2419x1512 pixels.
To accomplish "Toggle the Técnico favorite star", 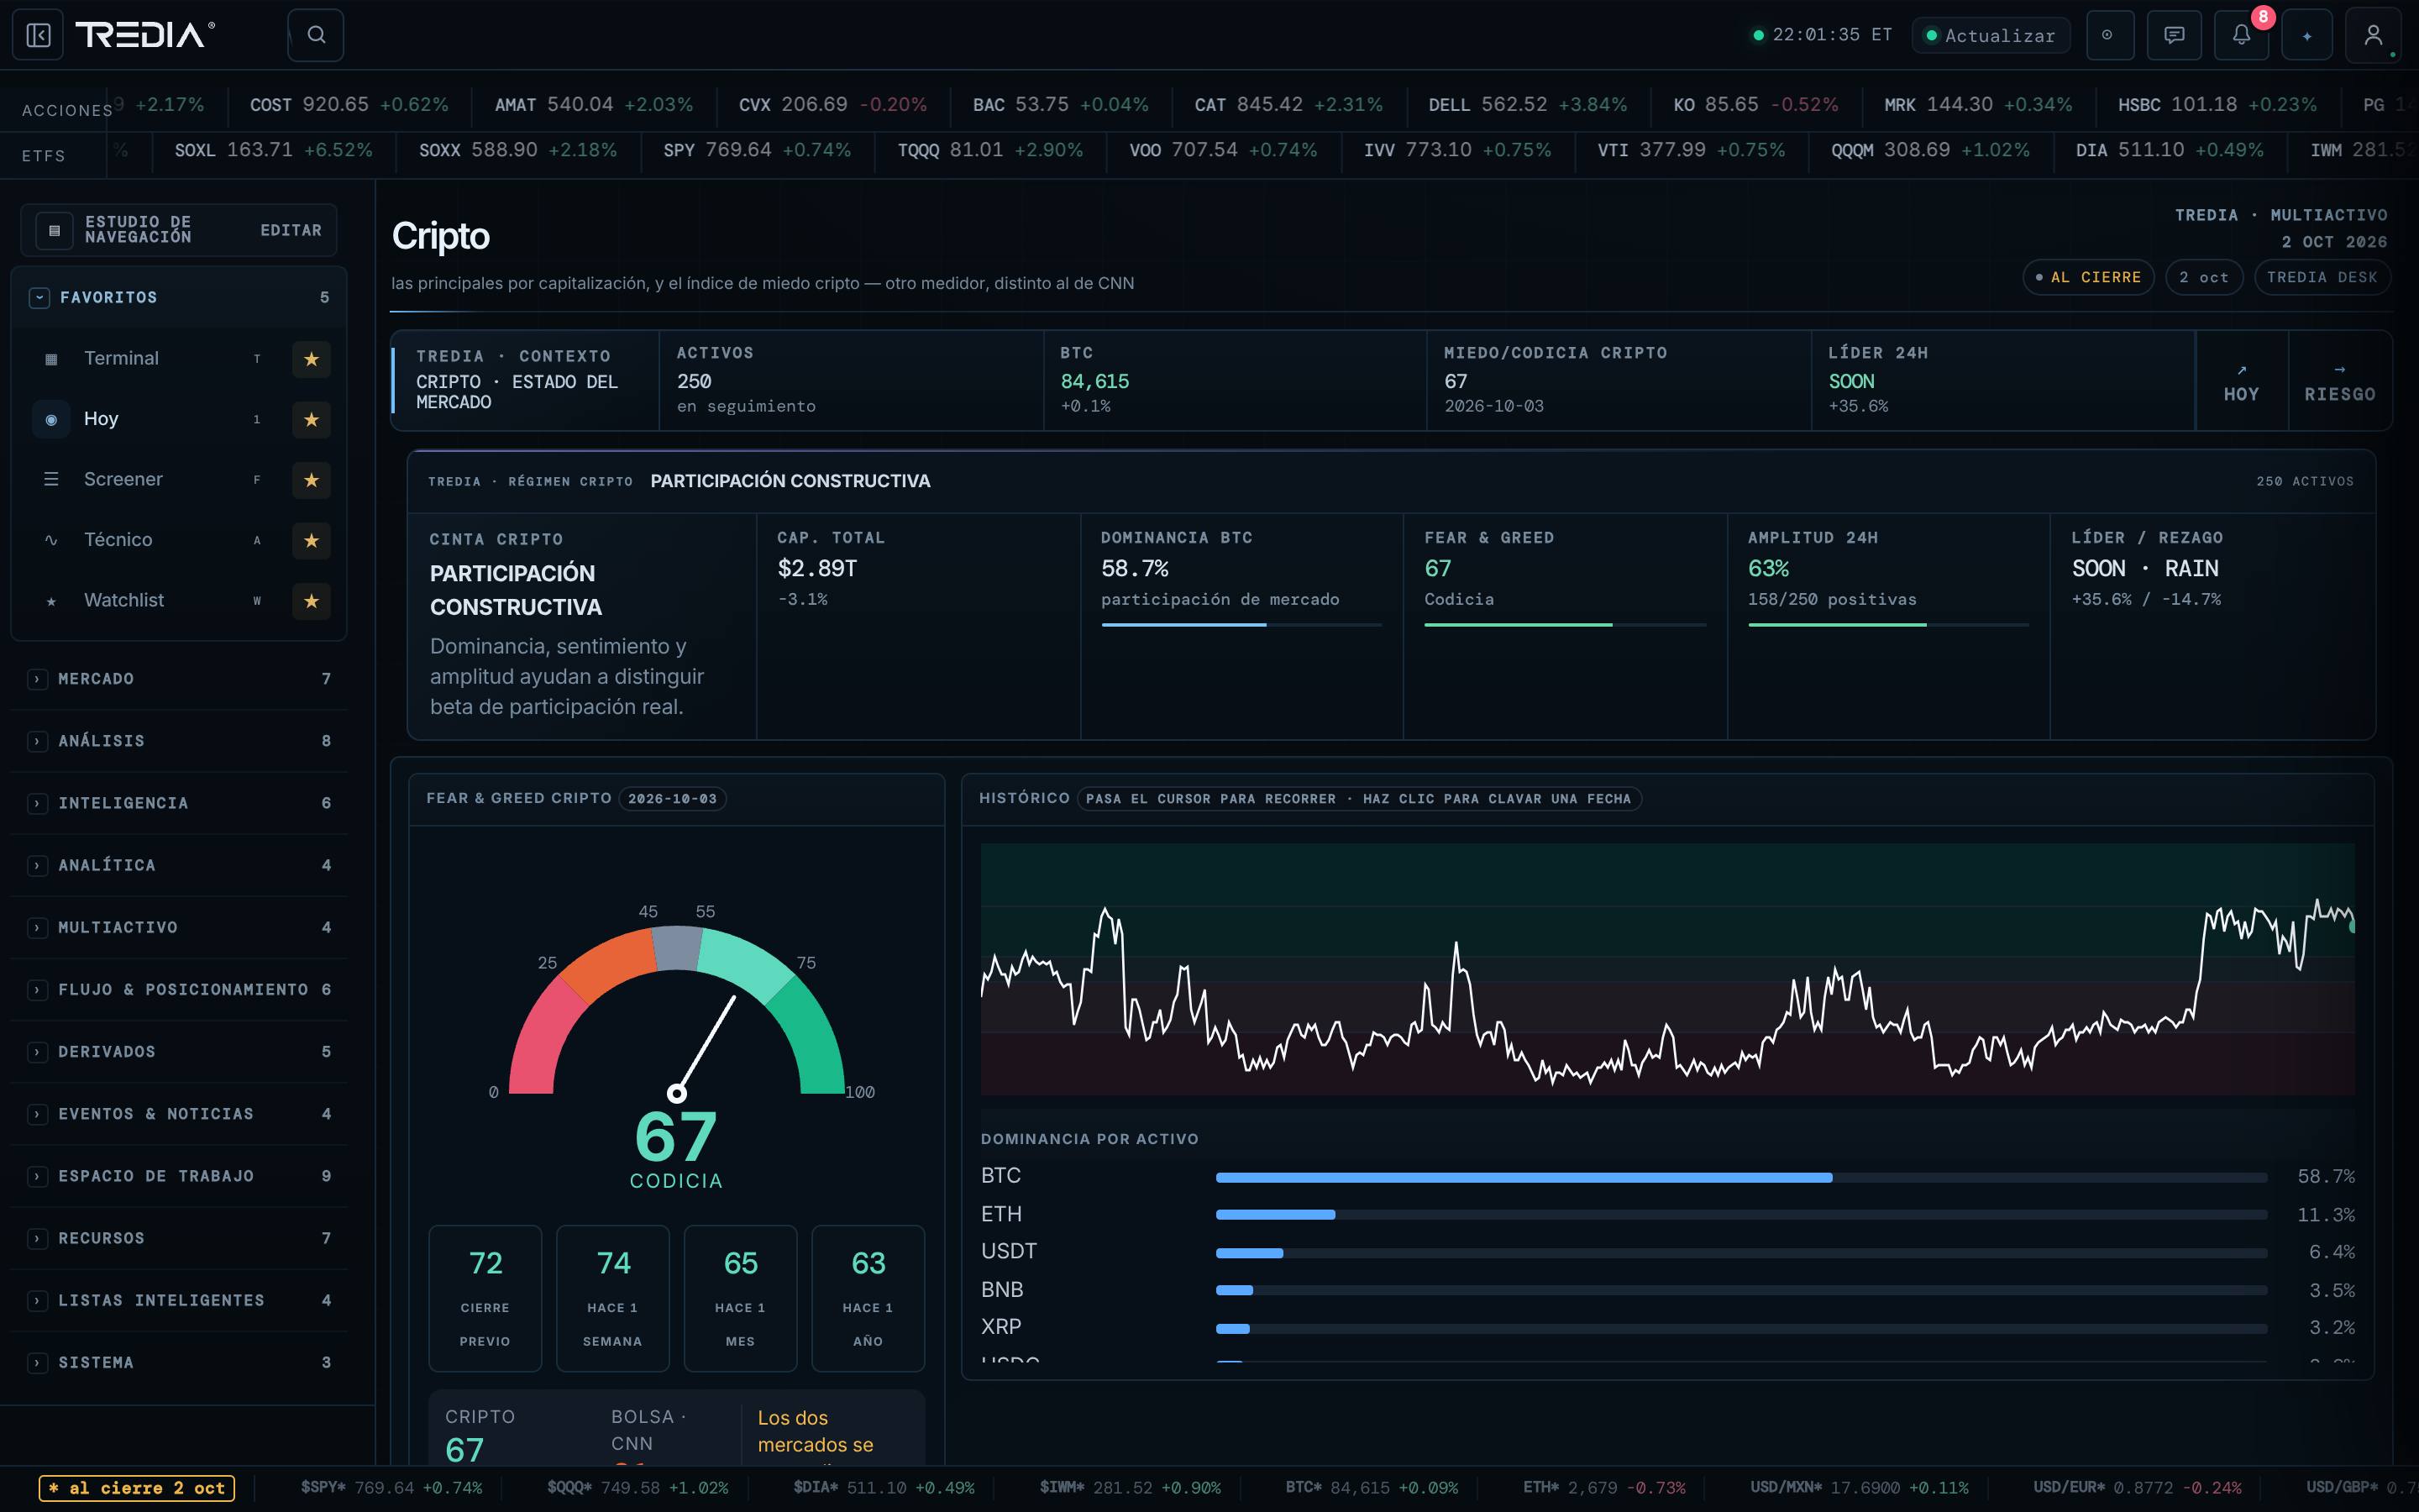I will coord(311,540).
